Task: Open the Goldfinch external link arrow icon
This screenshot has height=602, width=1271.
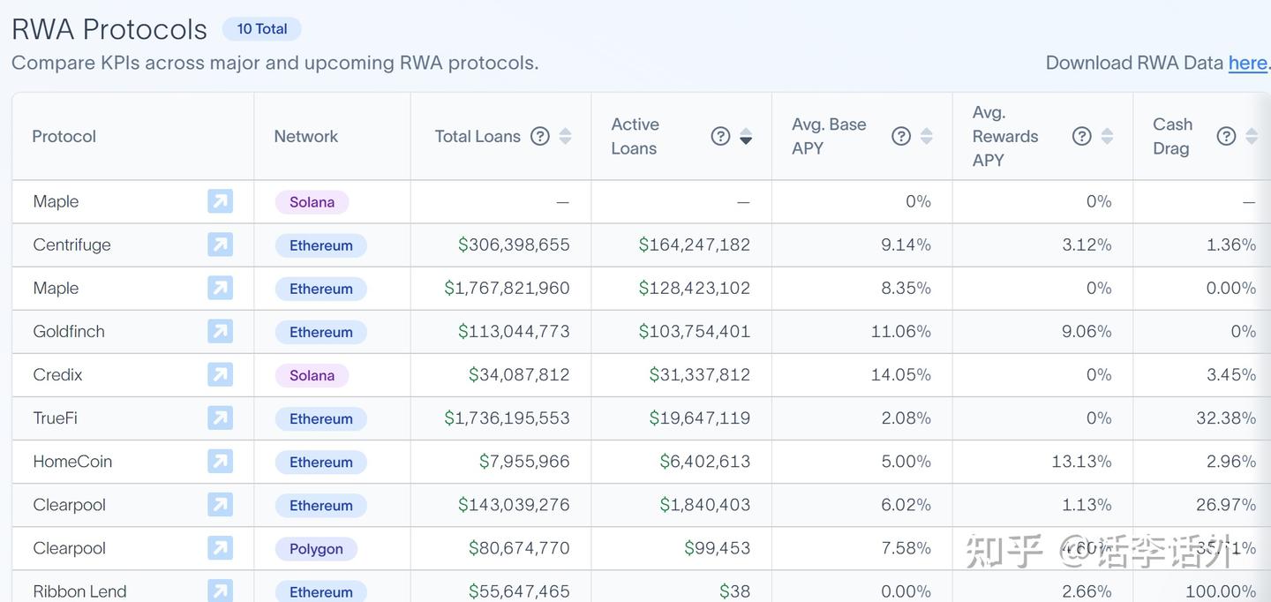Action: click(x=220, y=331)
